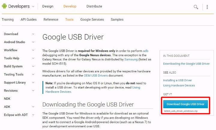
Task: Expand the Developers site dropdown arrow
Action: click(33, 7)
